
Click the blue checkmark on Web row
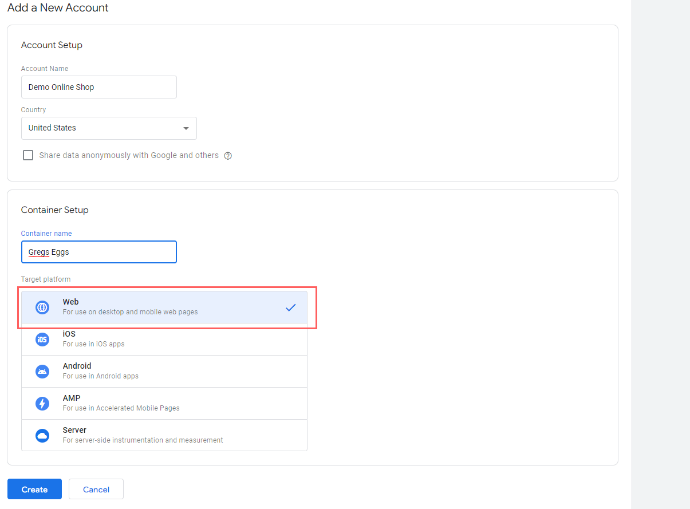coord(291,307)
